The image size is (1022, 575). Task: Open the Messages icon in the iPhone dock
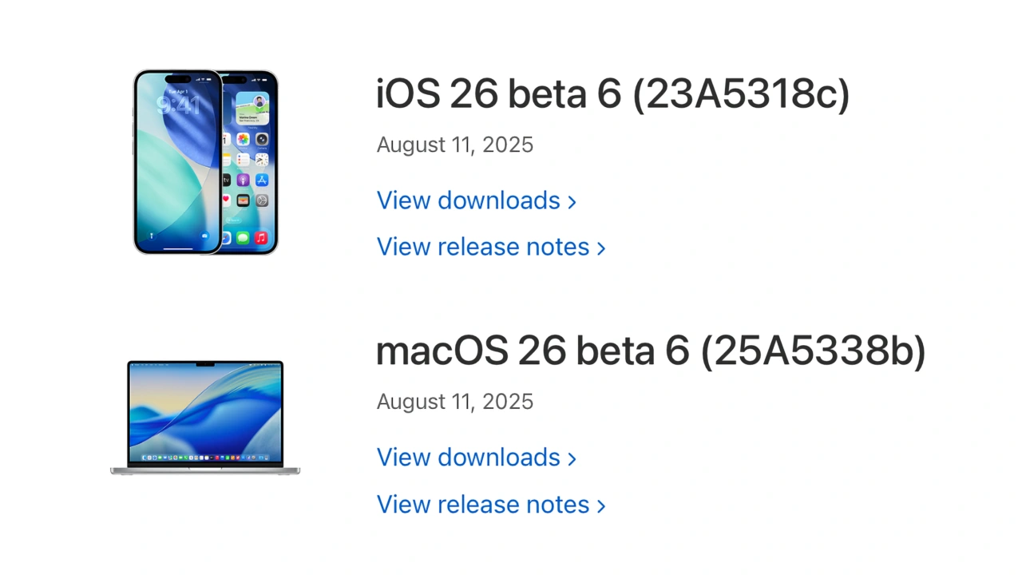(x=241, y=237)
